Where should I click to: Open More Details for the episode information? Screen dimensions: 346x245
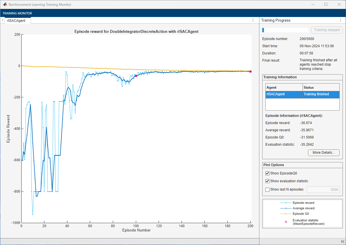pos(324,153)
